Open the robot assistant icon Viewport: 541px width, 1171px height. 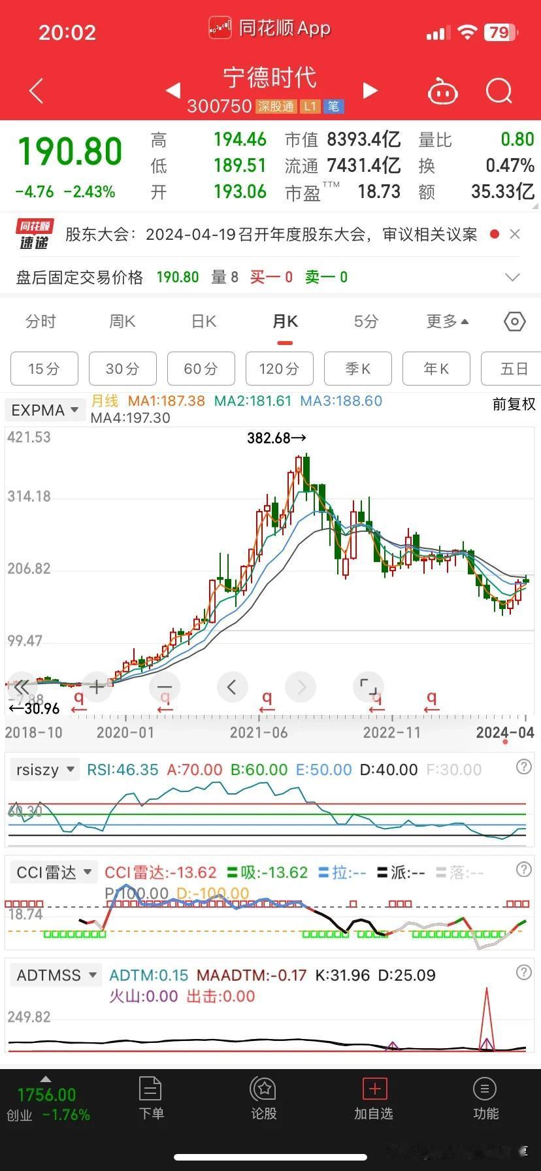pyautogui.click(x=442, y=91)
